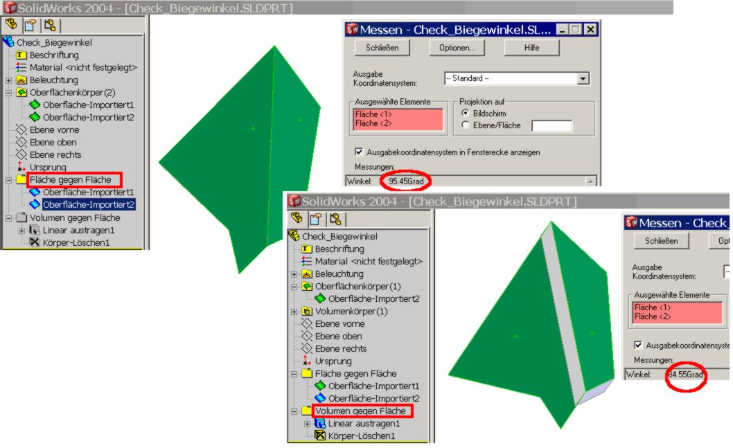Collapse Fläche gegen Fläche folder in upper tree

click(8, 180)
